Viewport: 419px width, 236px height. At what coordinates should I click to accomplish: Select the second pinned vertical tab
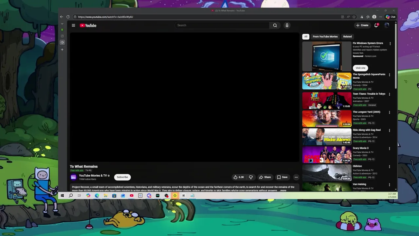click(62, 36)
